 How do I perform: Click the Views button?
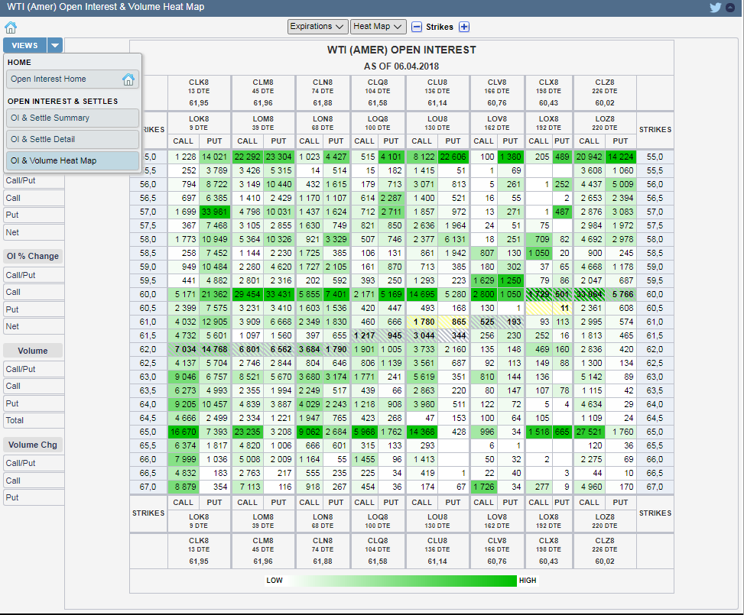tap(25, 46)
